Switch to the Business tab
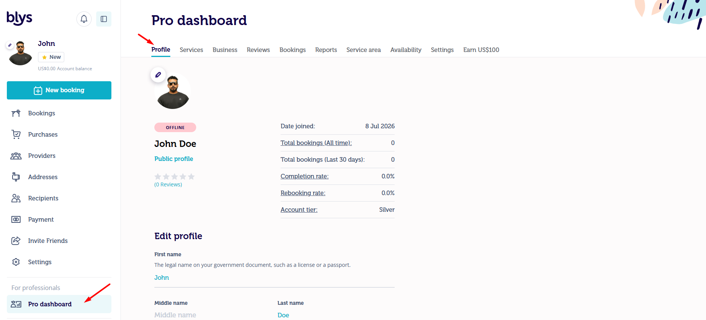 tap(225, 50)
